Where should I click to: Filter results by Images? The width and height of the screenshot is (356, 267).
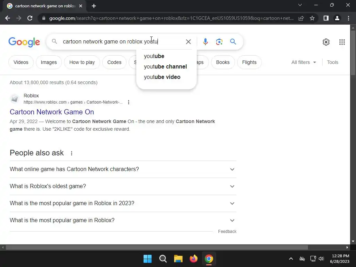[49, 62]
